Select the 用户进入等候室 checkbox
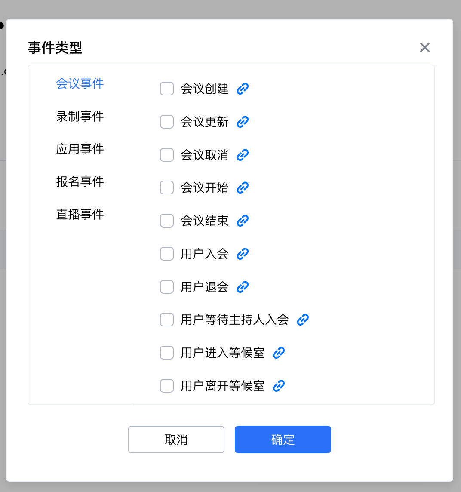The width and height of the screenshot is (461, 492). tap(167, 353)
